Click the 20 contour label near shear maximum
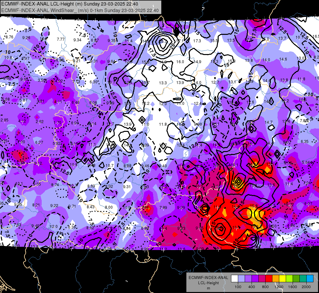This screenshot has height=293, width=319. (172, 46)
